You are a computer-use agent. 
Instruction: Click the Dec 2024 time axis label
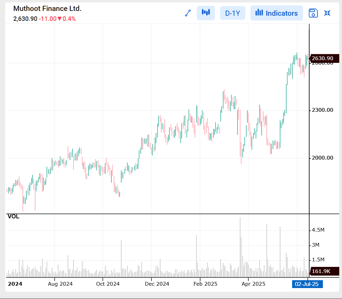157,284
